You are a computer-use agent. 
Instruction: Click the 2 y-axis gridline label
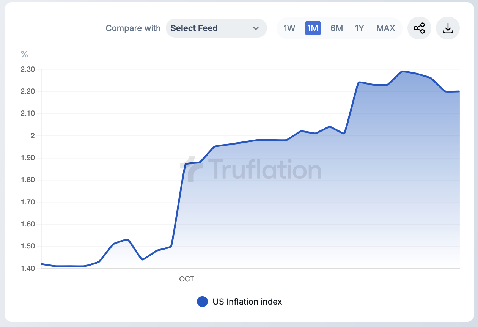click(33, 136)
